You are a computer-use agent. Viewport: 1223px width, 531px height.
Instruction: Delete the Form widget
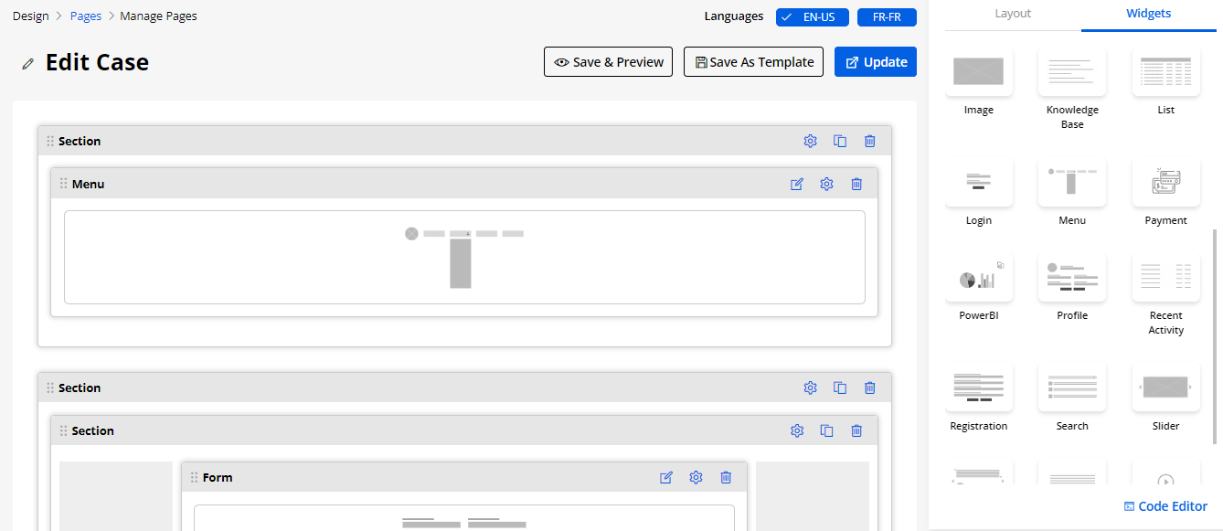click(726, 477)
